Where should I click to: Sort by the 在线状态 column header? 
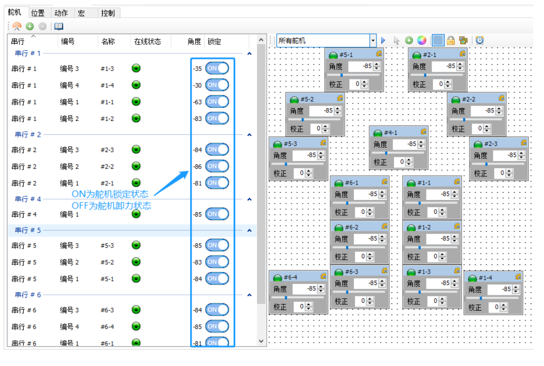147,42
